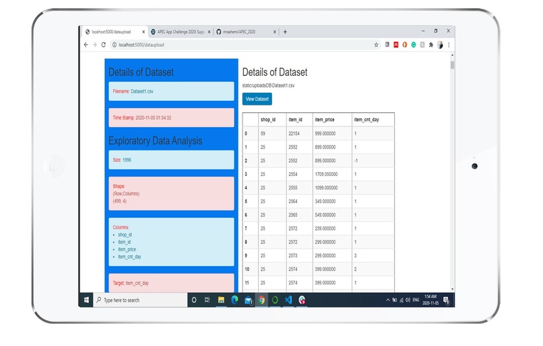Open the Slack icon on taskbar
This screenshot has width=543, height=346.
pyautogui.click(x=302, y=300)
